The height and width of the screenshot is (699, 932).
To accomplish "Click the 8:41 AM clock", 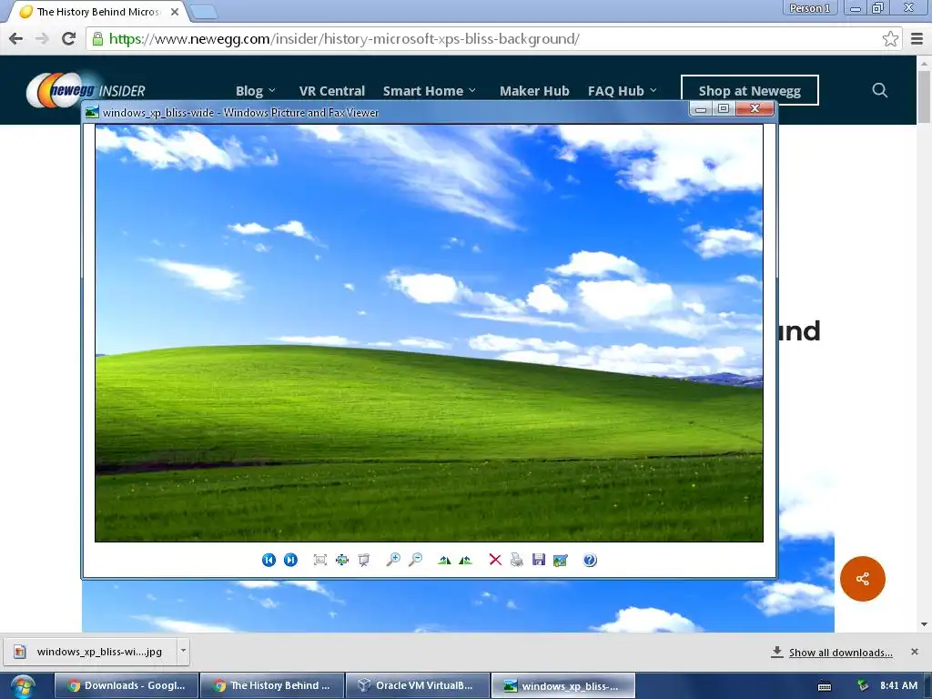I will tap(898, 686).
